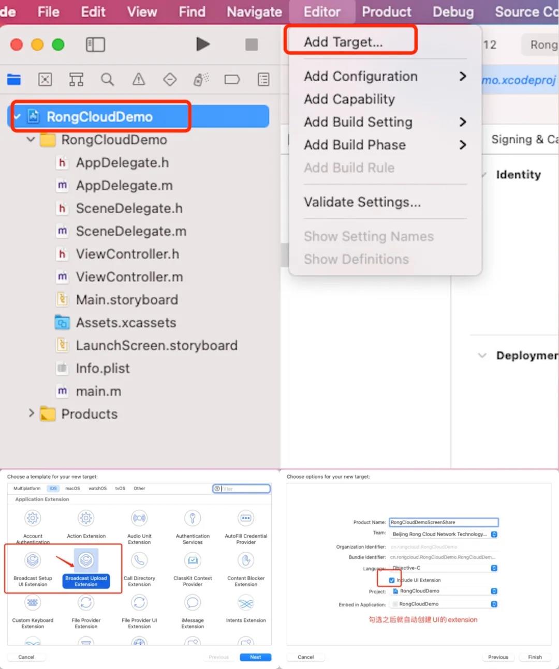Open the Debug navigator icon
559x669 pixels.
[x=201, y=79]
